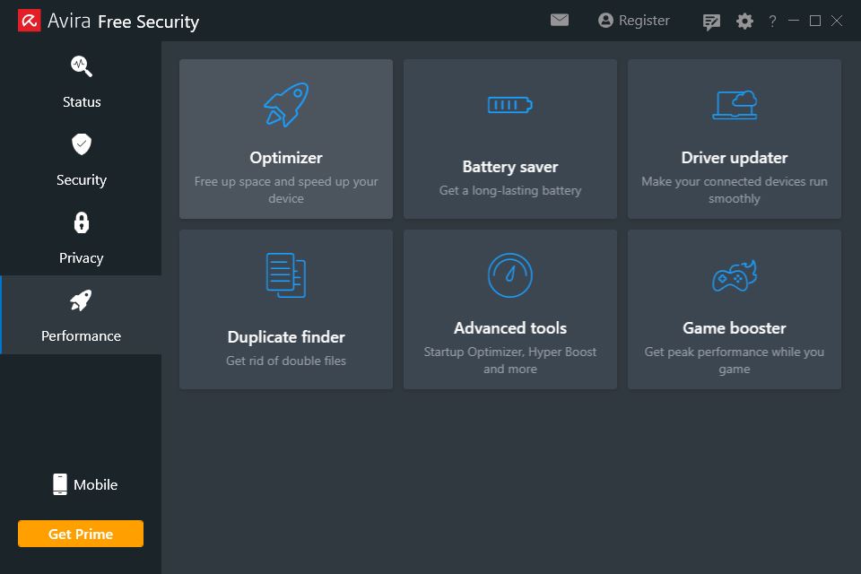
Task: Click the Mobile phone icon
Action: tap(60, 484)
